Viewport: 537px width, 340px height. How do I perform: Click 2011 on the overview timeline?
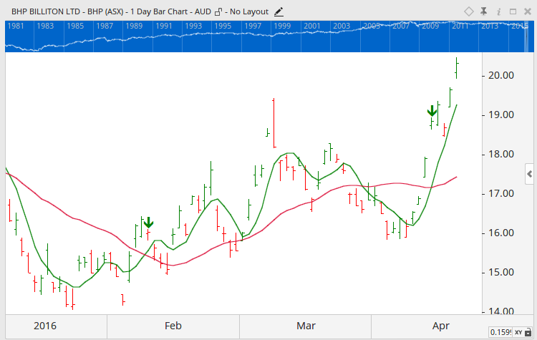[460, 26]
